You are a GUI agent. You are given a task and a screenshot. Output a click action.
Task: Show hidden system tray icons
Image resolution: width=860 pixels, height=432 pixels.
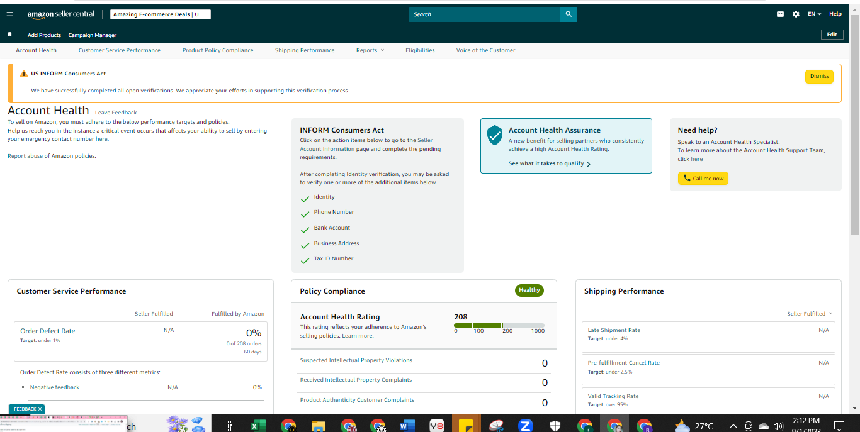(x=733, y=426)
